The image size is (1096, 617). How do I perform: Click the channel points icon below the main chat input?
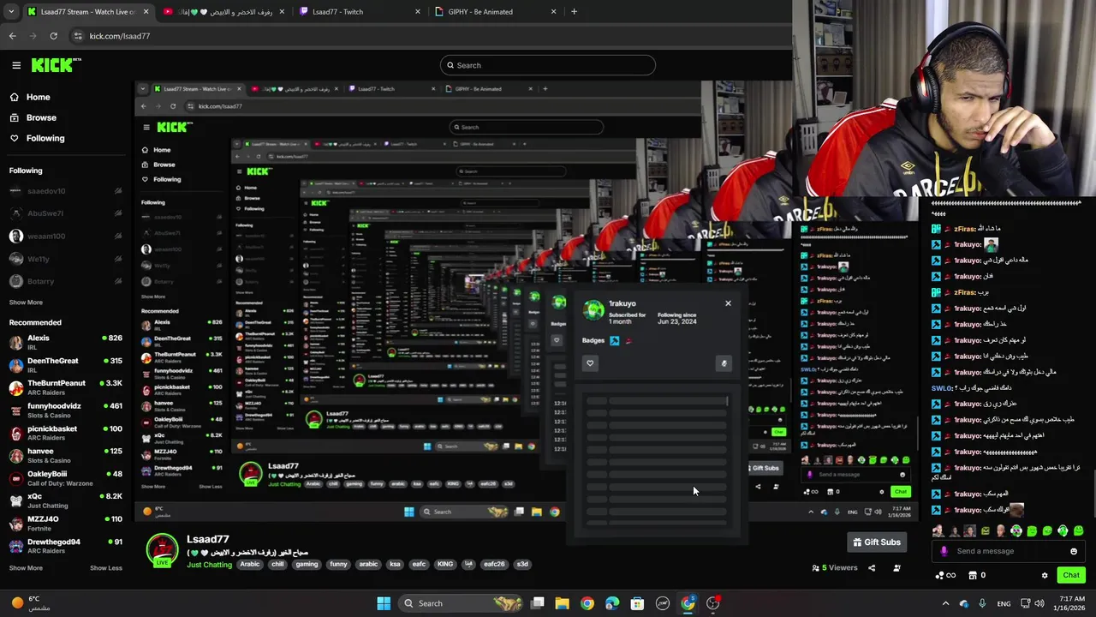point(945,575)
